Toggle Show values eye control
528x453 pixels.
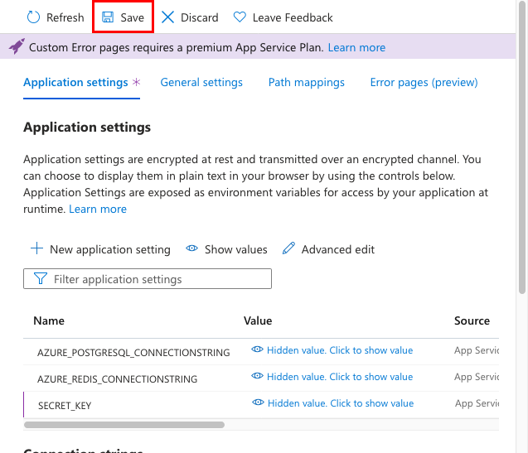tap(227, 248)
